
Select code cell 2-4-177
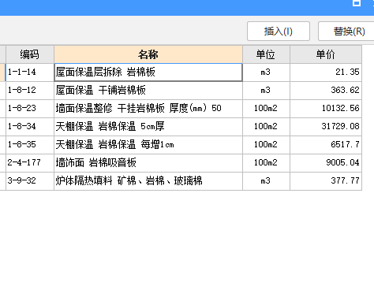pos(30,163)
